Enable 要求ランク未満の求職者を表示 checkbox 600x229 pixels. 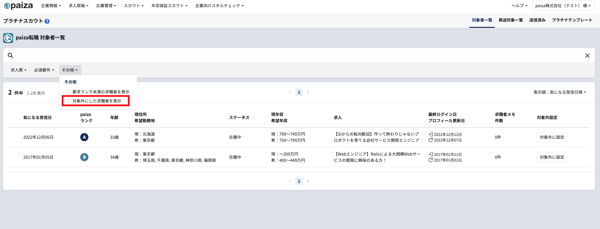coord(69,92)
